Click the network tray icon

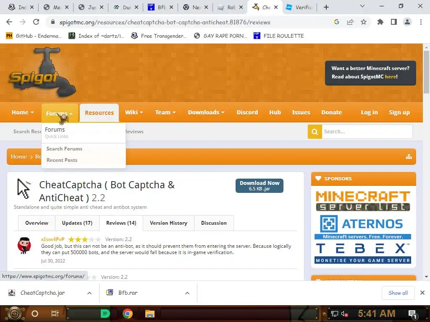[335, 314]
